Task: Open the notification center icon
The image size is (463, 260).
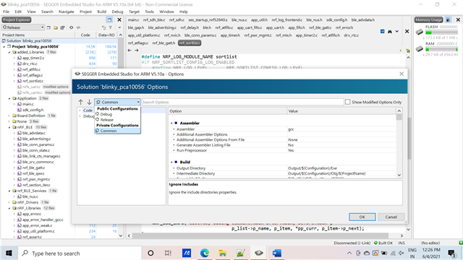Action: click(x=451, y=253)
